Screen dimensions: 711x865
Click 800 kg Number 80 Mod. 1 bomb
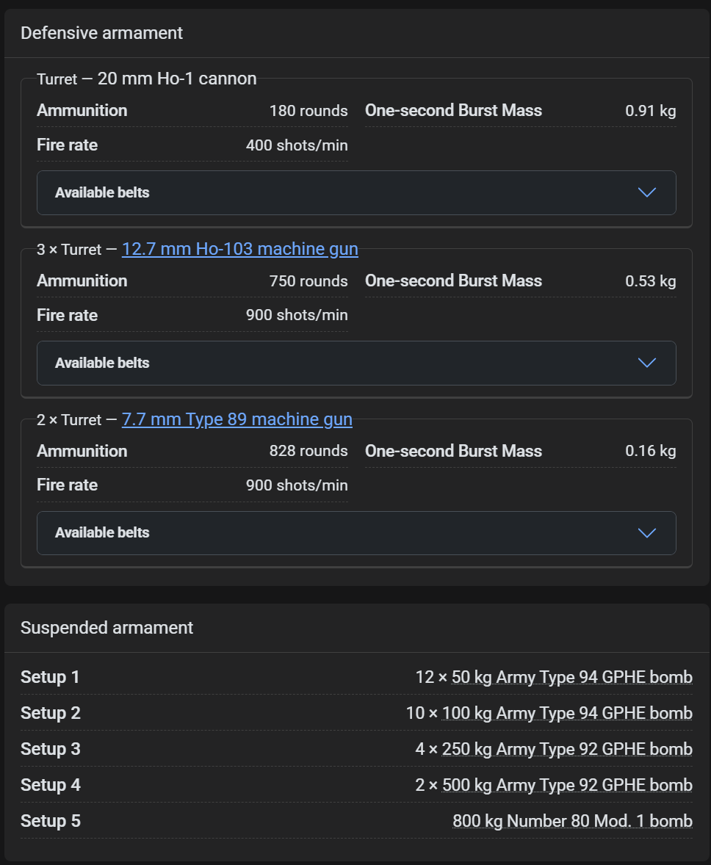(572, 821)
